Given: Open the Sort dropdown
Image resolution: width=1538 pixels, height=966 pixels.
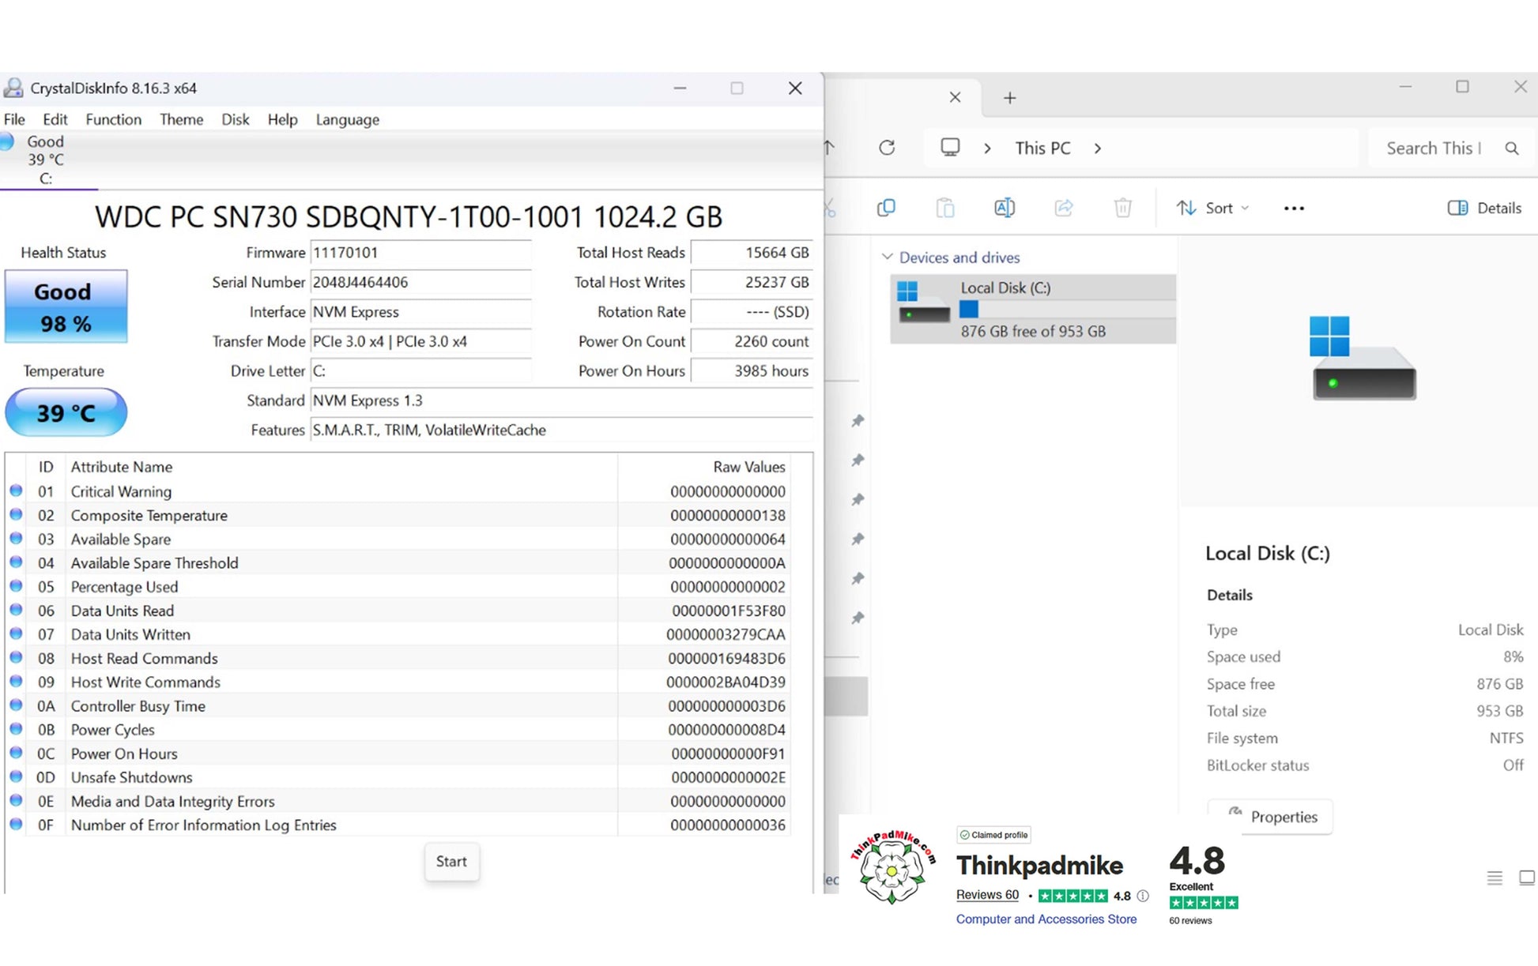Looking at the screenshot, I should (1212, 208).
